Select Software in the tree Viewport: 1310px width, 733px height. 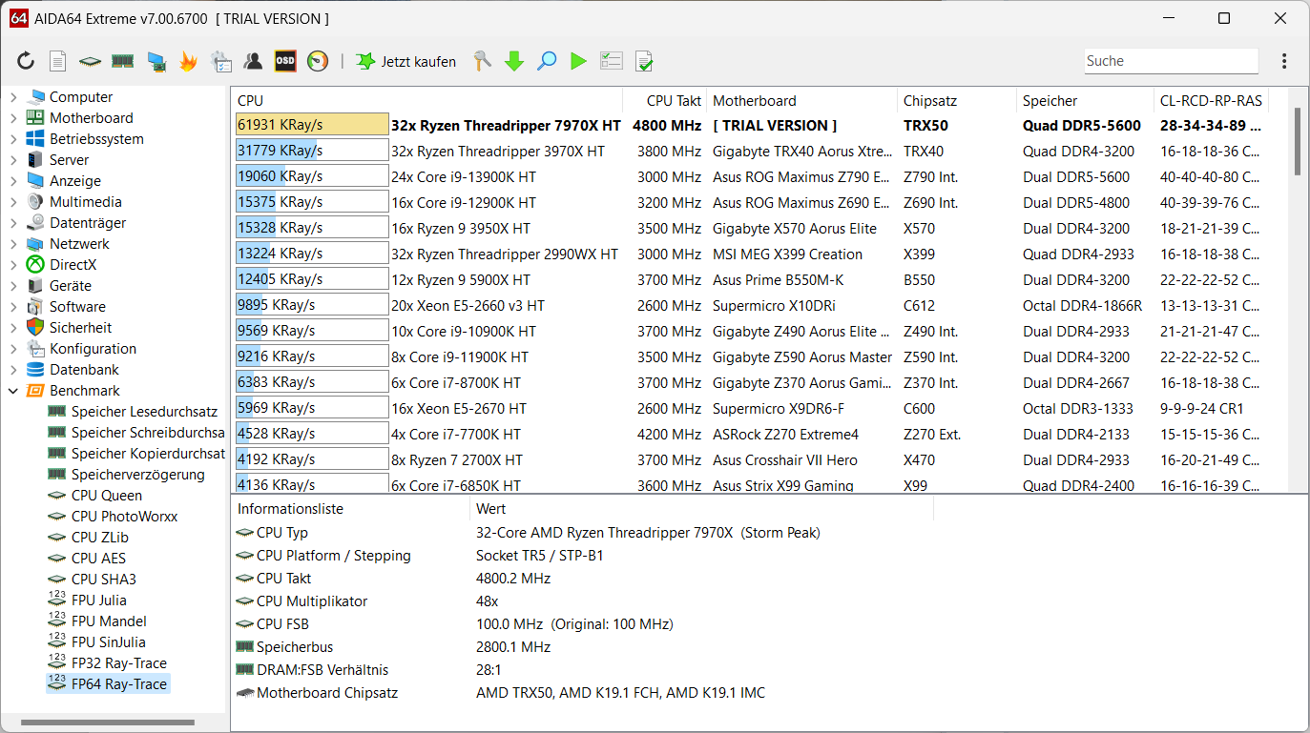click(77, 307)
